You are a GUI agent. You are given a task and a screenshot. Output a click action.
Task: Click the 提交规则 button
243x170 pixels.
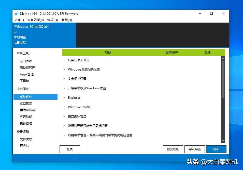click(173, 149)
